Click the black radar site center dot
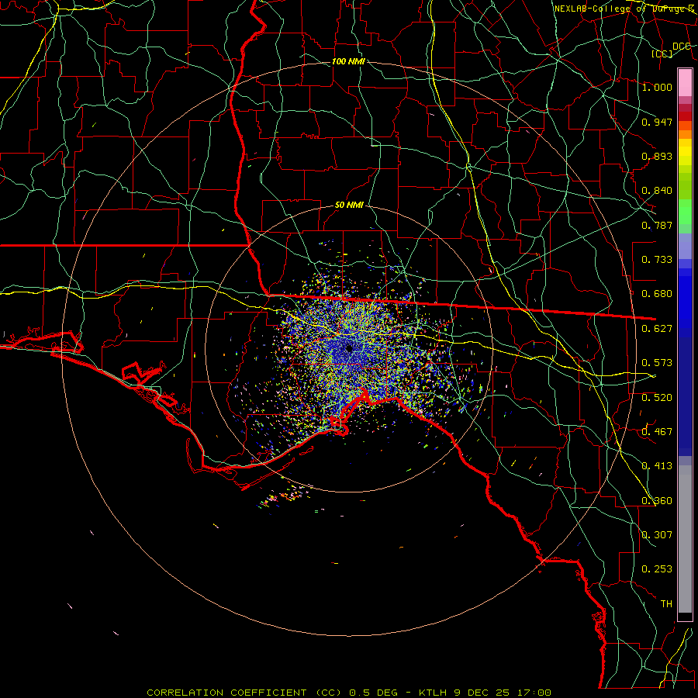 pyautogui.click(x=349, y=348)
